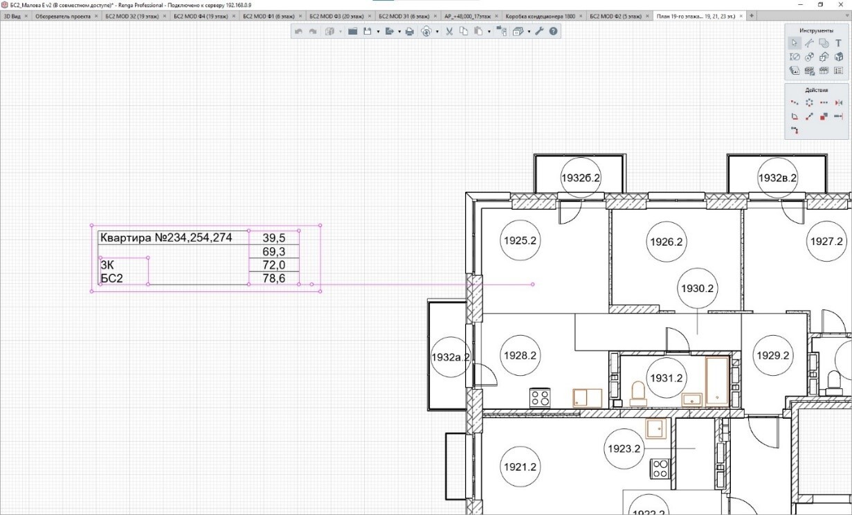Viewport: 852px width, 515px height.
Task: Switch to the 3D Вид tab
Action: click(13, 15)
